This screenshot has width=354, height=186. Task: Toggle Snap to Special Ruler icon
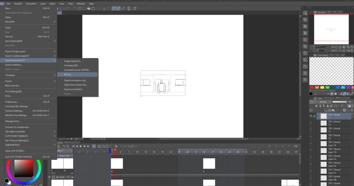coord(118,8)
